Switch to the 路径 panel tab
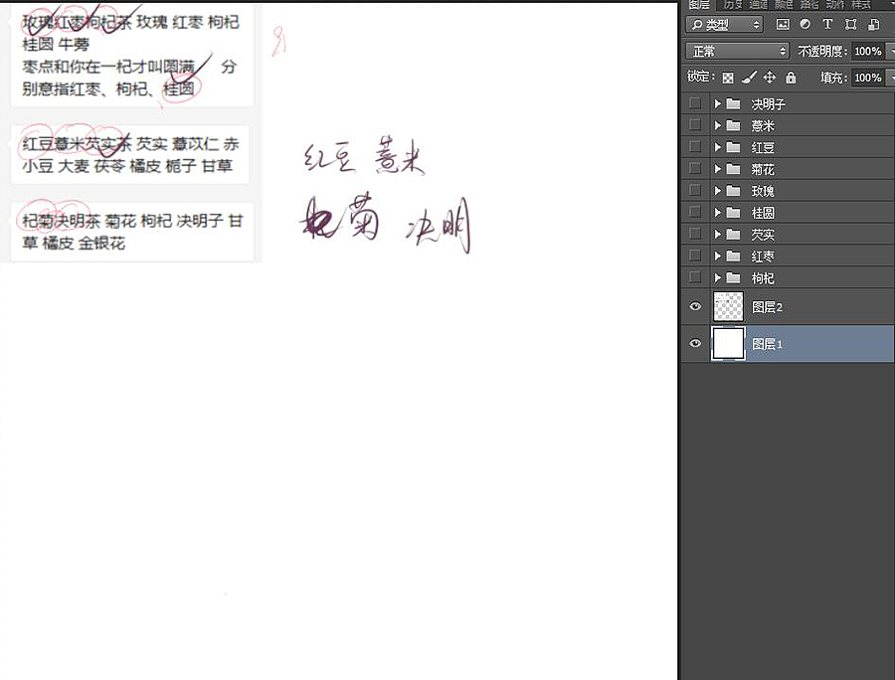The height and width of the screenshot is (680, 895). 809,5
